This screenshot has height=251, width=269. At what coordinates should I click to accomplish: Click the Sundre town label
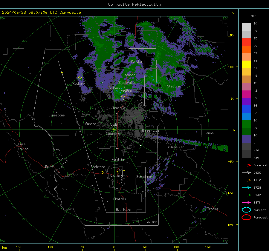[x=91, y=124]
